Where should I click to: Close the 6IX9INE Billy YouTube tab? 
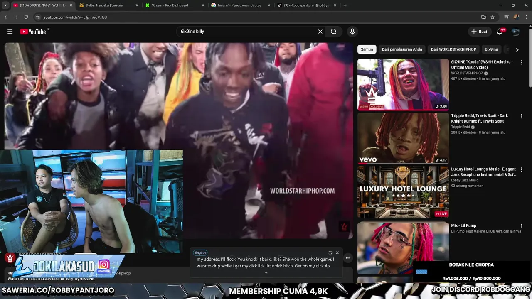click(71, 5)
